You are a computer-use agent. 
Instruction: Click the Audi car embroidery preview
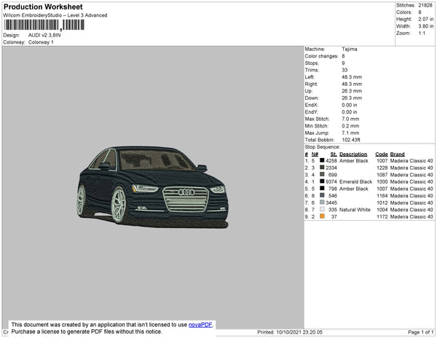153,187
